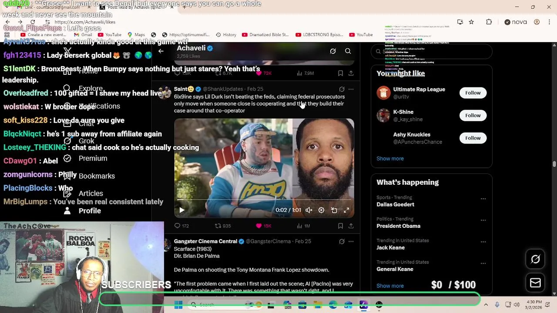Screen dimensions: 557x313
Task: Open Explore in sidebar
Action: tap(83, 89)
